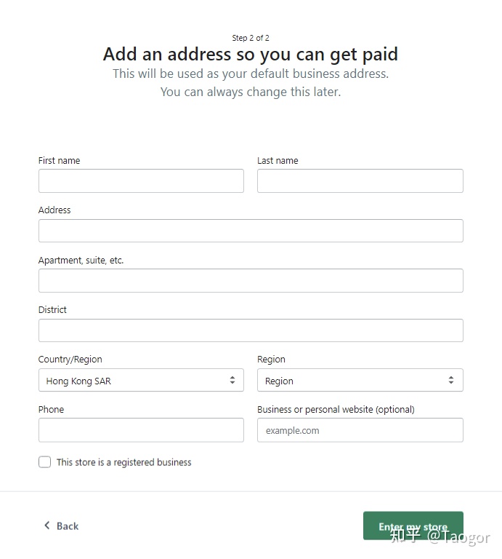
Task: Click the Phone number field
Action: [x=141, y=430]
